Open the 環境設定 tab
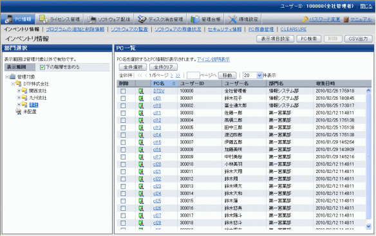376x236 pixels. pyautogui.click(x=243, y=19)
